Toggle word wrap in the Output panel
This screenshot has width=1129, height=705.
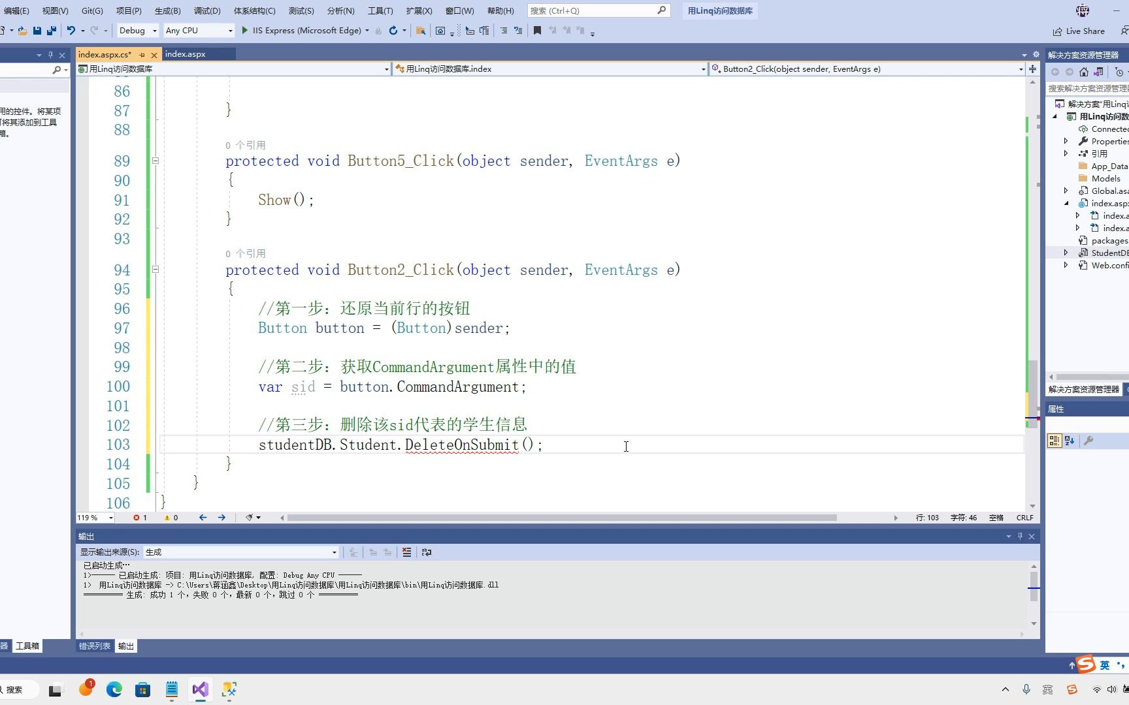coord(427,552)
